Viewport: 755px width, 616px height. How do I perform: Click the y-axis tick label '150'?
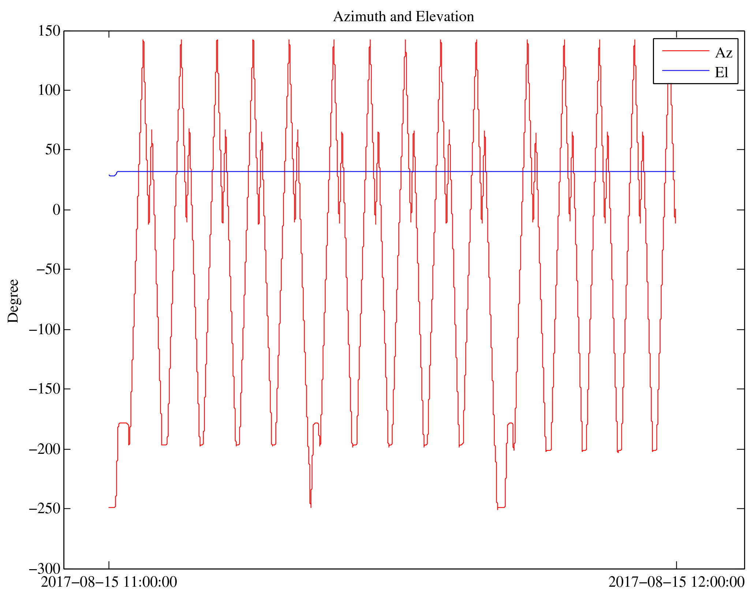(49, 31)
